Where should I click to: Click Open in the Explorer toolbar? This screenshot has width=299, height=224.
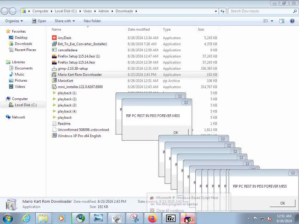click(x=39, y=21)
